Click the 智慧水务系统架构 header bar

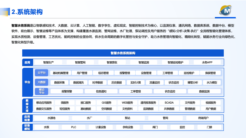click(123, 53)
